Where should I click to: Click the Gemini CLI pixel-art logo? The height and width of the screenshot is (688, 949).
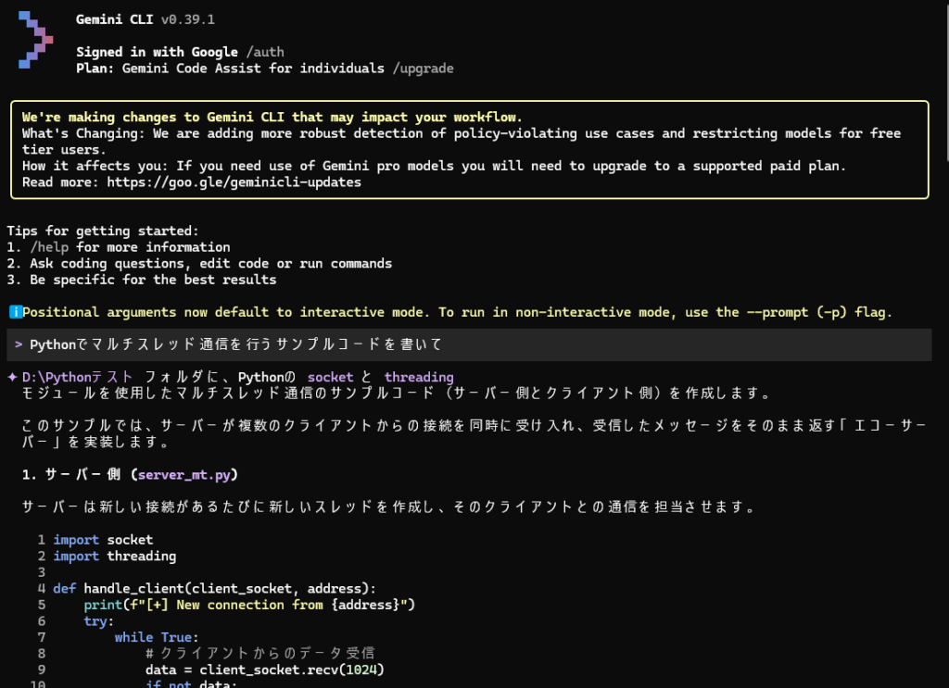coord(35,41)
